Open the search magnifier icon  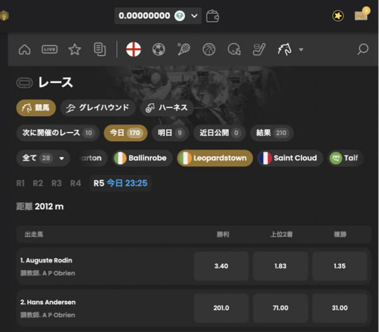(363, 49)
